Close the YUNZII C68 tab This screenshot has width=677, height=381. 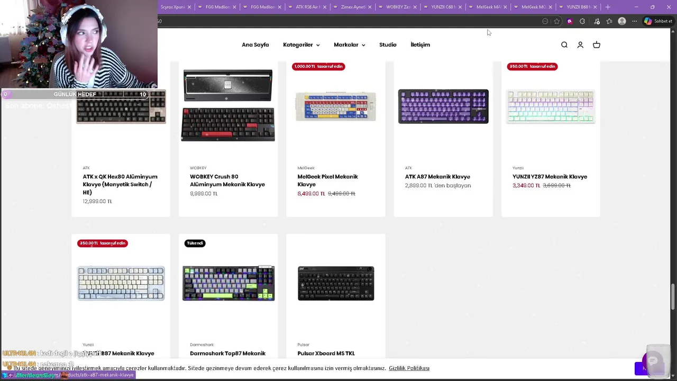(x=460, y=7)
